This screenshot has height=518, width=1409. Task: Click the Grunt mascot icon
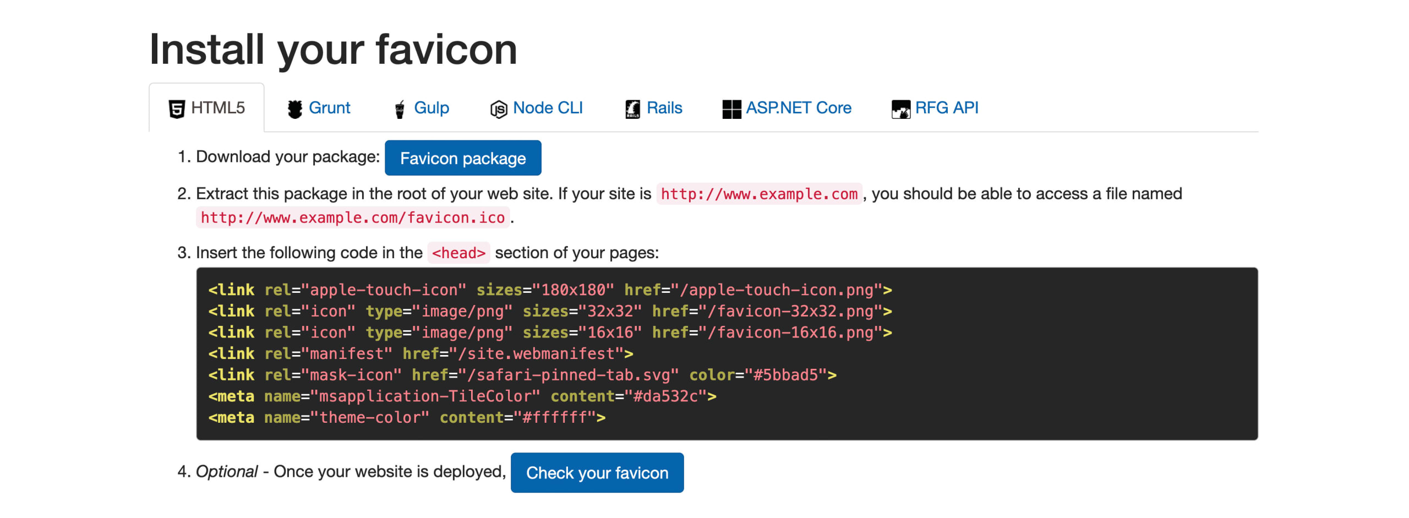click(x=295, y=108)
